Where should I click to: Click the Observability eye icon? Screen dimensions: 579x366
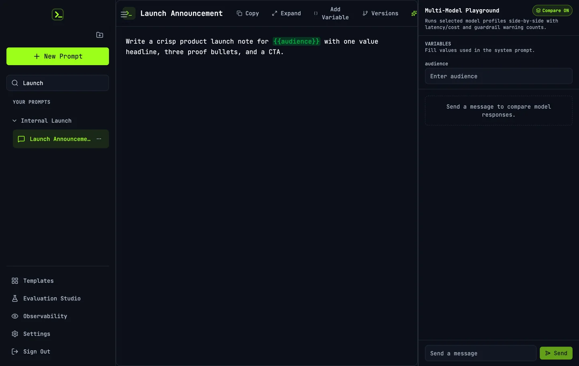[15, 316]
